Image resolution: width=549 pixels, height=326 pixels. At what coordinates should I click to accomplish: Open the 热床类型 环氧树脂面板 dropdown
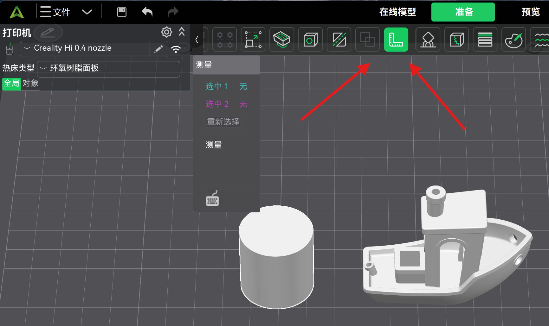pyautogui.click(x=108, y=68)
